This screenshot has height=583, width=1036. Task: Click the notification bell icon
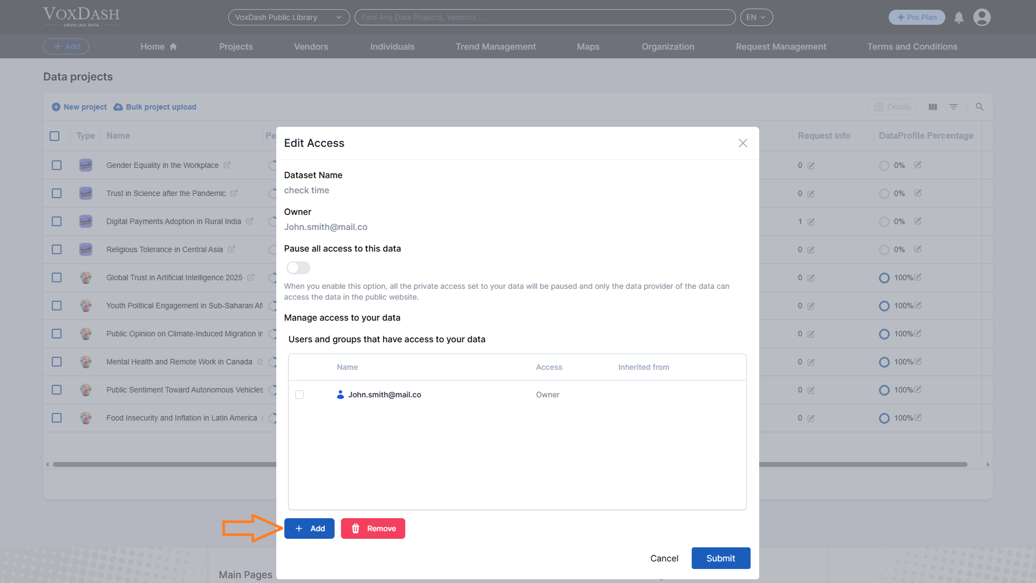click(959, 18)
